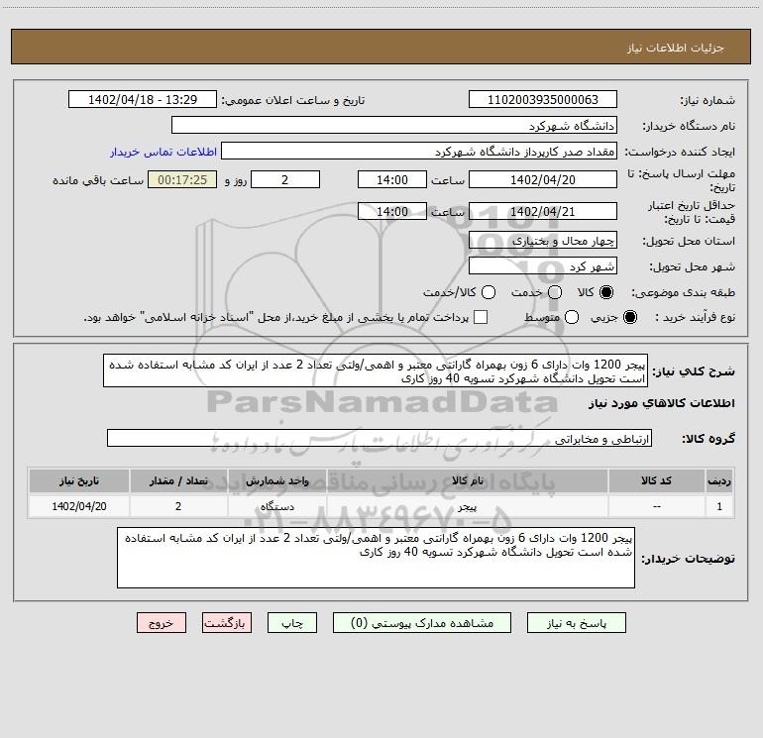Image resolution: width=763 pixels, height=738 pixels.
Task: Click the چاپ print button
Action: [x=292, y=623]
